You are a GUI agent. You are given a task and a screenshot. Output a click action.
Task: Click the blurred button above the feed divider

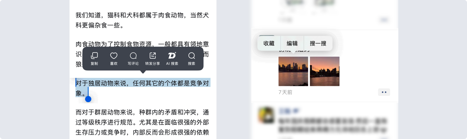coord(384,20)
